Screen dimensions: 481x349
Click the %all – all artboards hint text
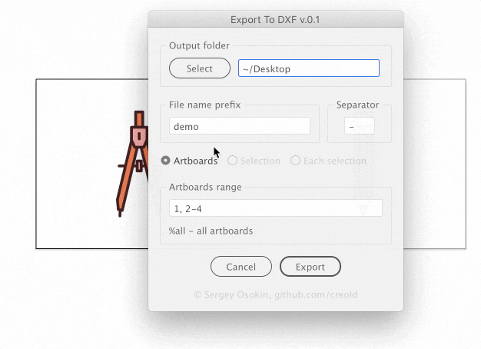(x=211, y=231)
